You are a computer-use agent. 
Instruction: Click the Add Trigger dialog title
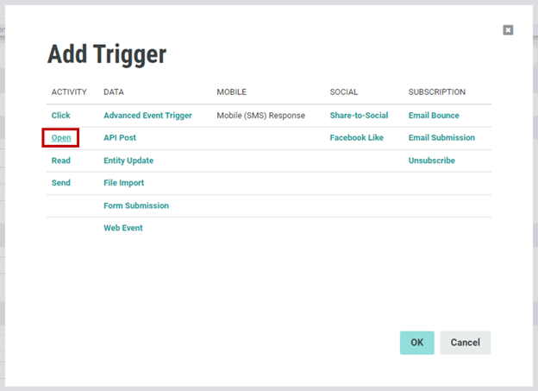(106, 55)
